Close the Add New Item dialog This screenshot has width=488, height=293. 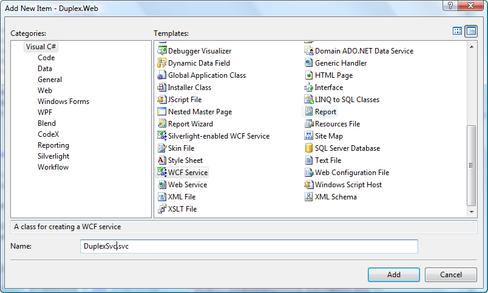pyautogui.click(x=470, y=5)
